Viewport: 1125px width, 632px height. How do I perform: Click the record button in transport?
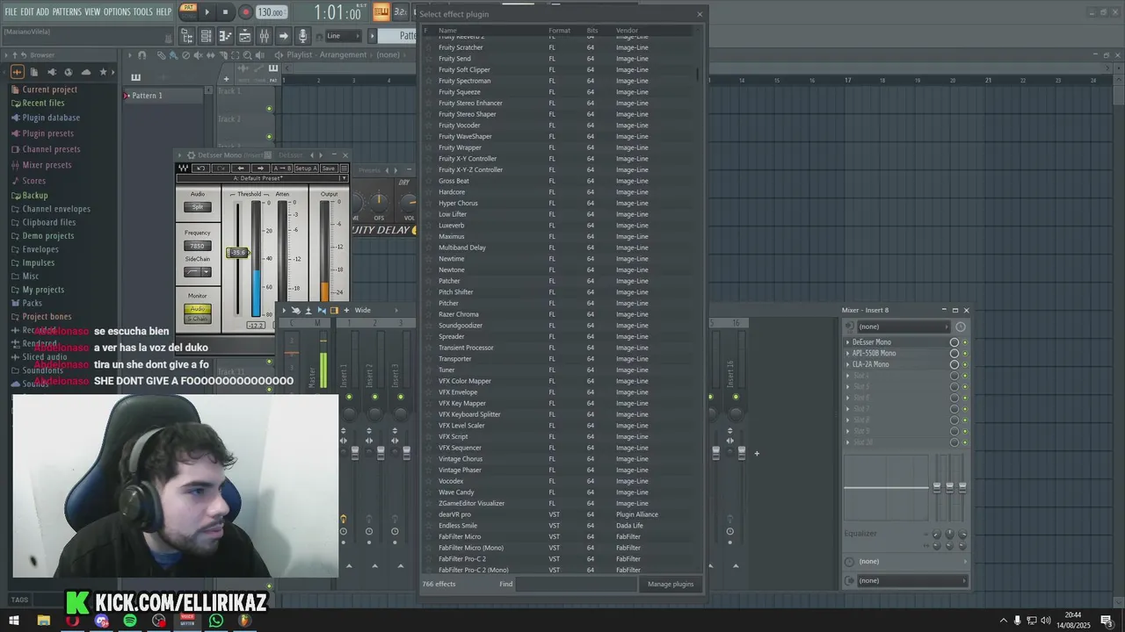(245, 12)
